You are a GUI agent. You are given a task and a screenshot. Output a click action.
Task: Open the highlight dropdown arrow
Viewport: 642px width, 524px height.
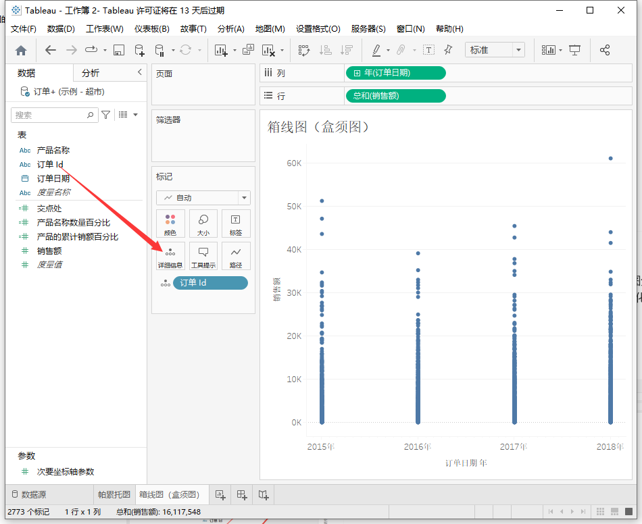pyautogui.click(x=388, y=51)
